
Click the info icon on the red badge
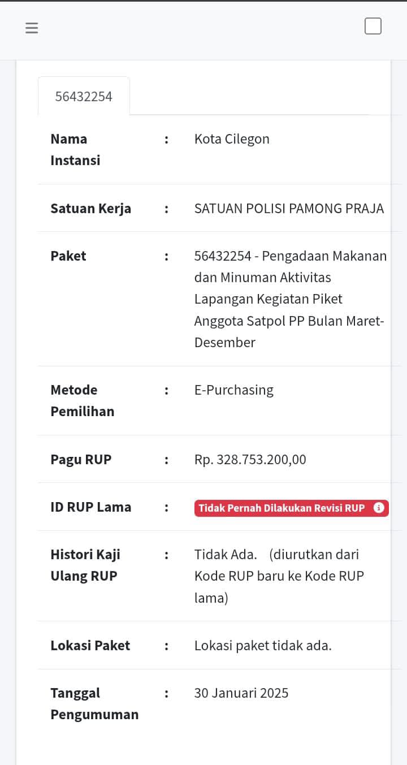click(x=379, y=508)
